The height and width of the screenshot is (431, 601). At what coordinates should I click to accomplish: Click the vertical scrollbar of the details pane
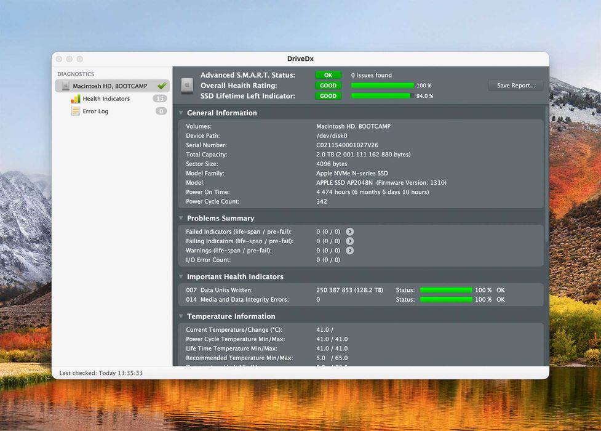pyautogui.click(x=547, y=175)
